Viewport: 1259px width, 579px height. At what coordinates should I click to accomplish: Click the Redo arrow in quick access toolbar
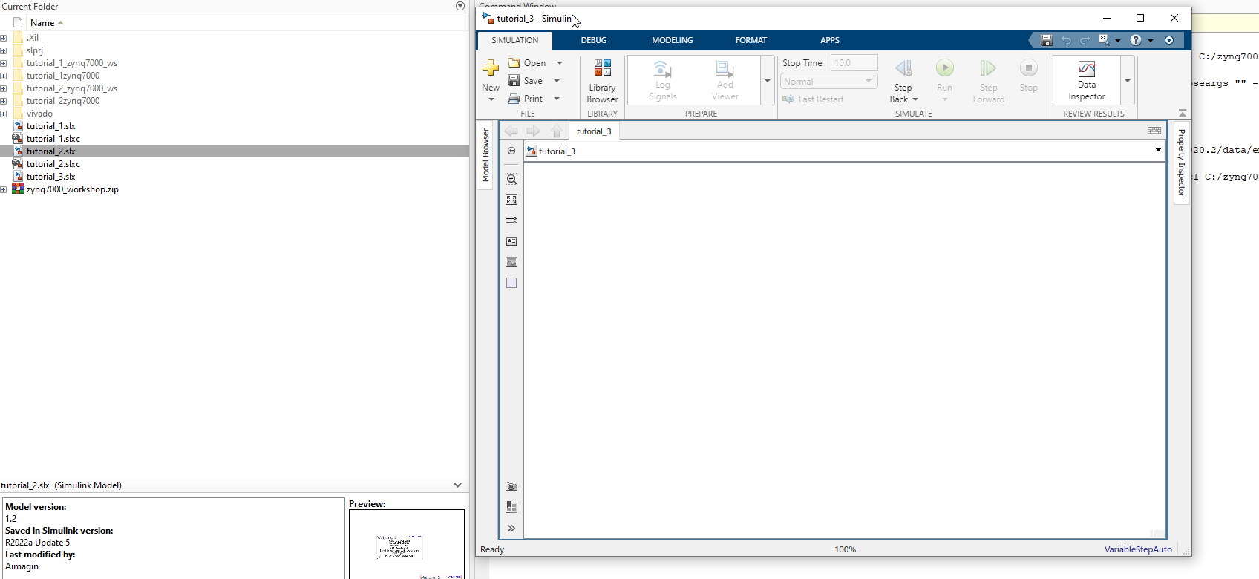[x=1085, y=40]
